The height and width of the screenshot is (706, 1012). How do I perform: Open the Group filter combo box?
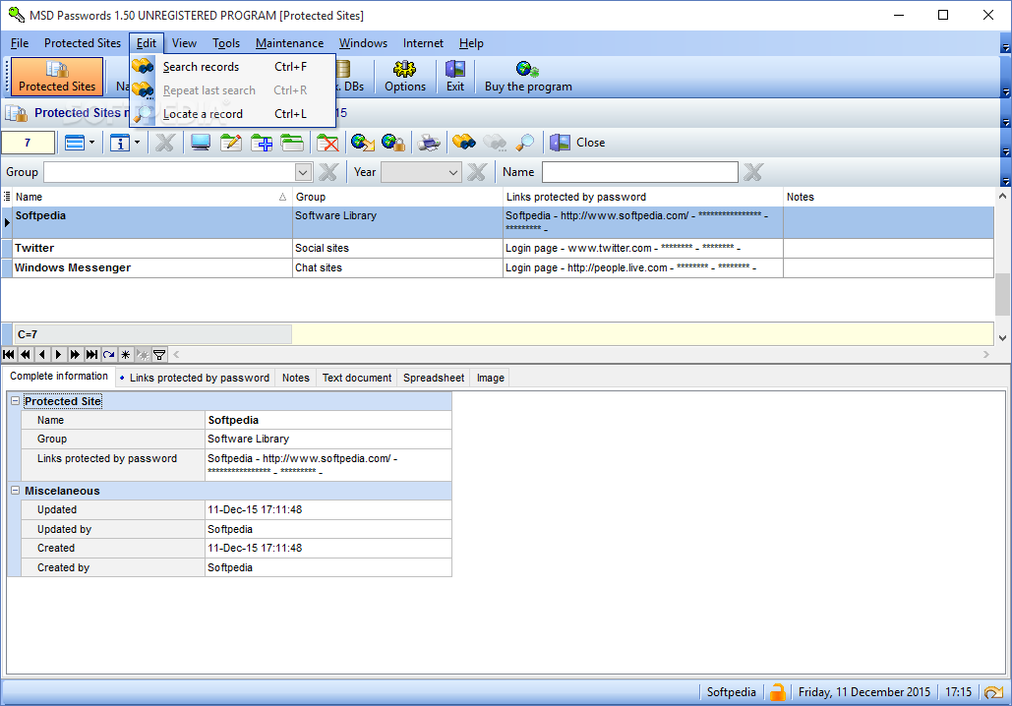pyautogui.click(x=303, y=172)
